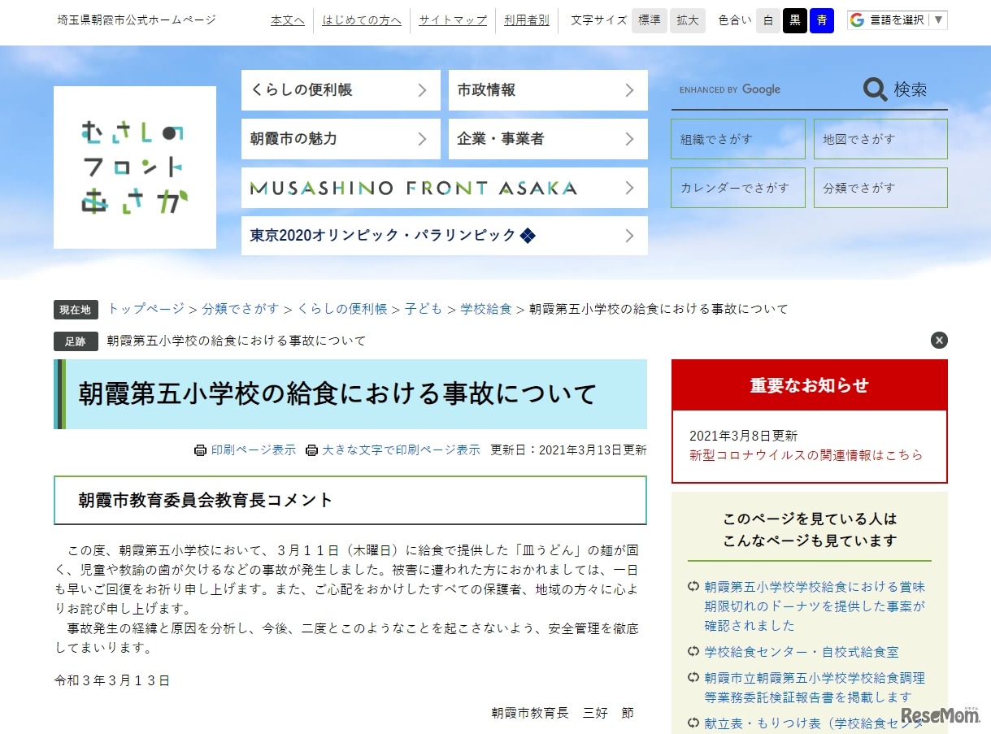
Task: Open 学校給食センター・自校式給食室 link
Action: tap(802, 652)
